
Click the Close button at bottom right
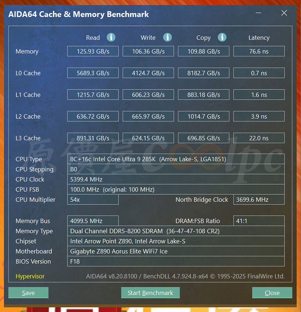tap(272, 293)
